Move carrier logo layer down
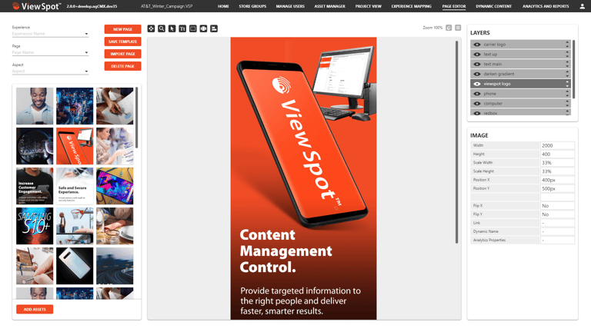Screen dimensions: 591x332 point(567,46)
